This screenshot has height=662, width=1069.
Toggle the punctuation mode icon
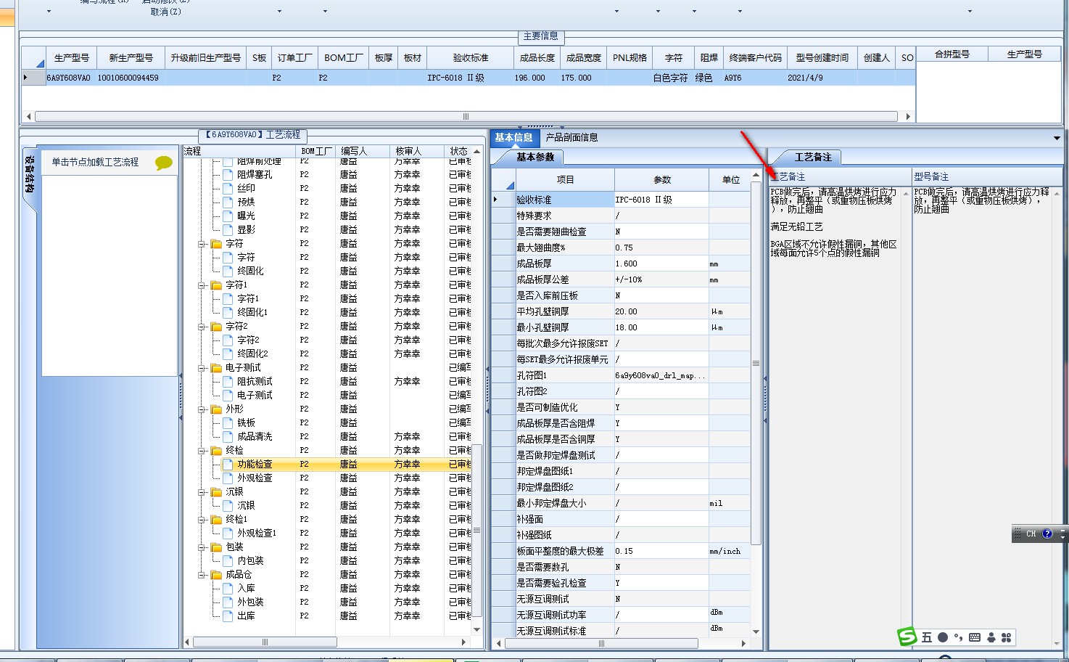click(x=958, y=637)
